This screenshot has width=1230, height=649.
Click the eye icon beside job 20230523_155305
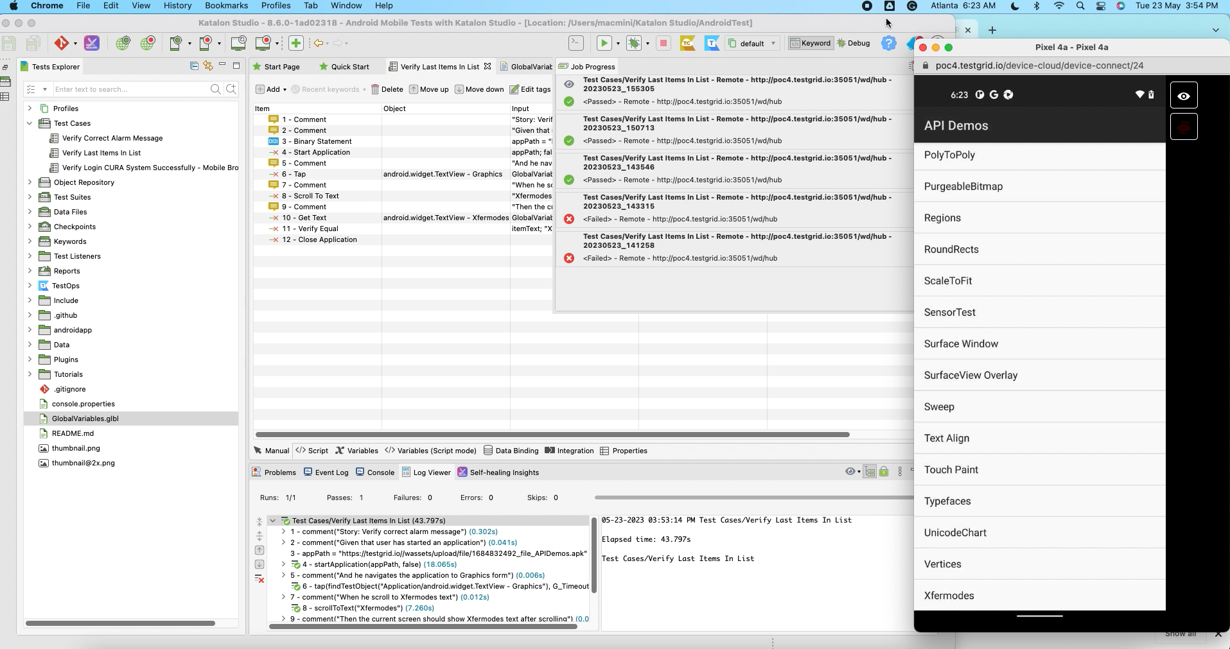(569, 84)
